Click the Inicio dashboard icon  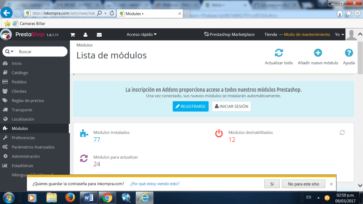(5, 63)
